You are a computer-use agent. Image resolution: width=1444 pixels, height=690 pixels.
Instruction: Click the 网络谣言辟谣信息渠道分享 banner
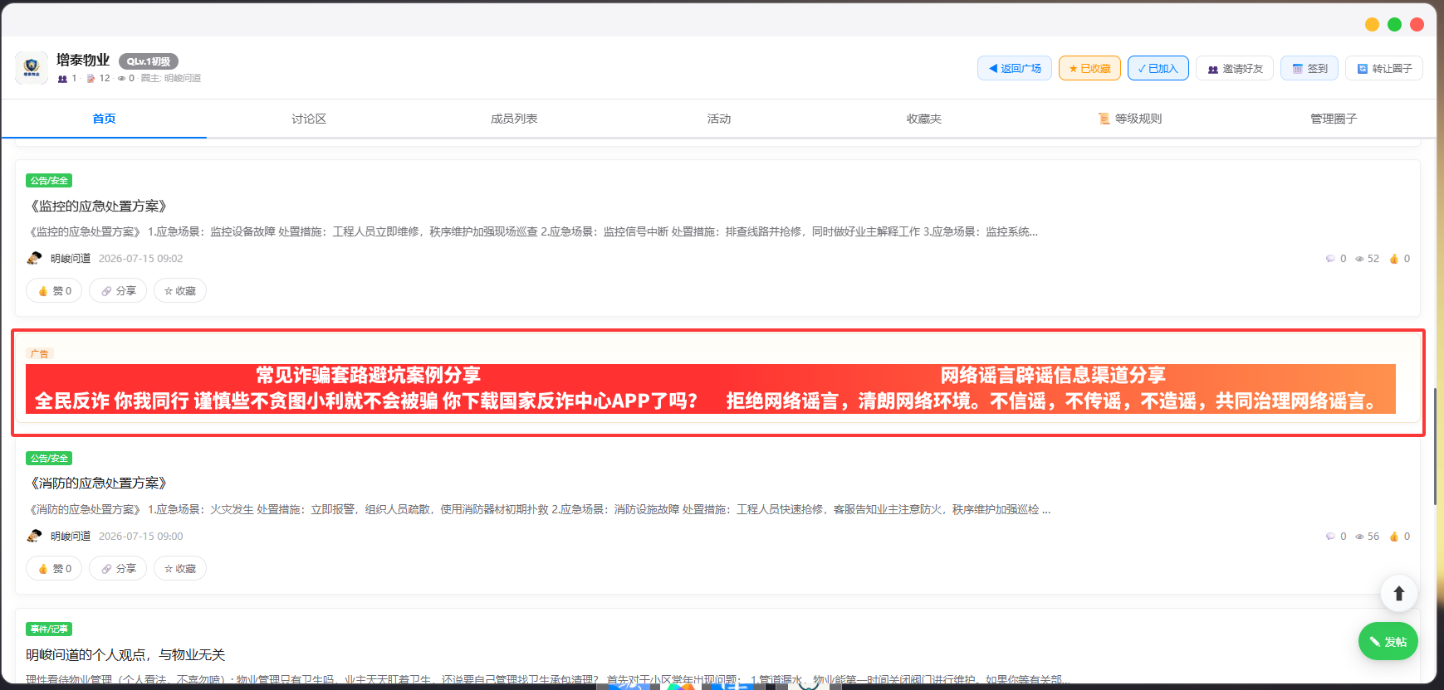pyautogui.click(x=1052, y=388)
